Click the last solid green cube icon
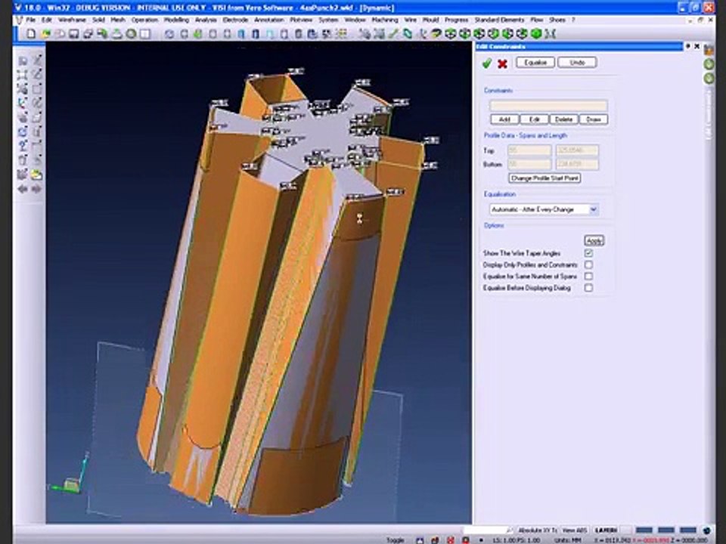The width and height of the screenshot is (726, 544). pos(536,34)
